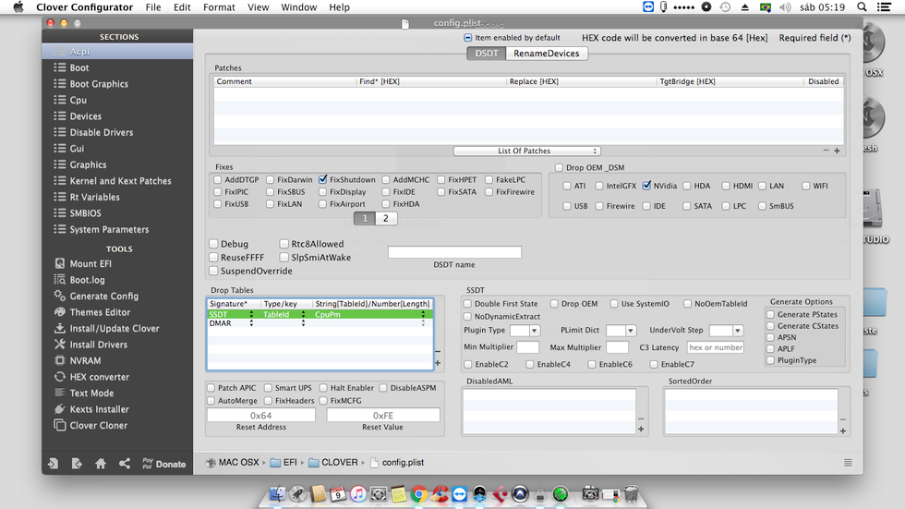Add a SortedOrder entry with plus
Screen dimensions: 905x509
pos(842,431)
